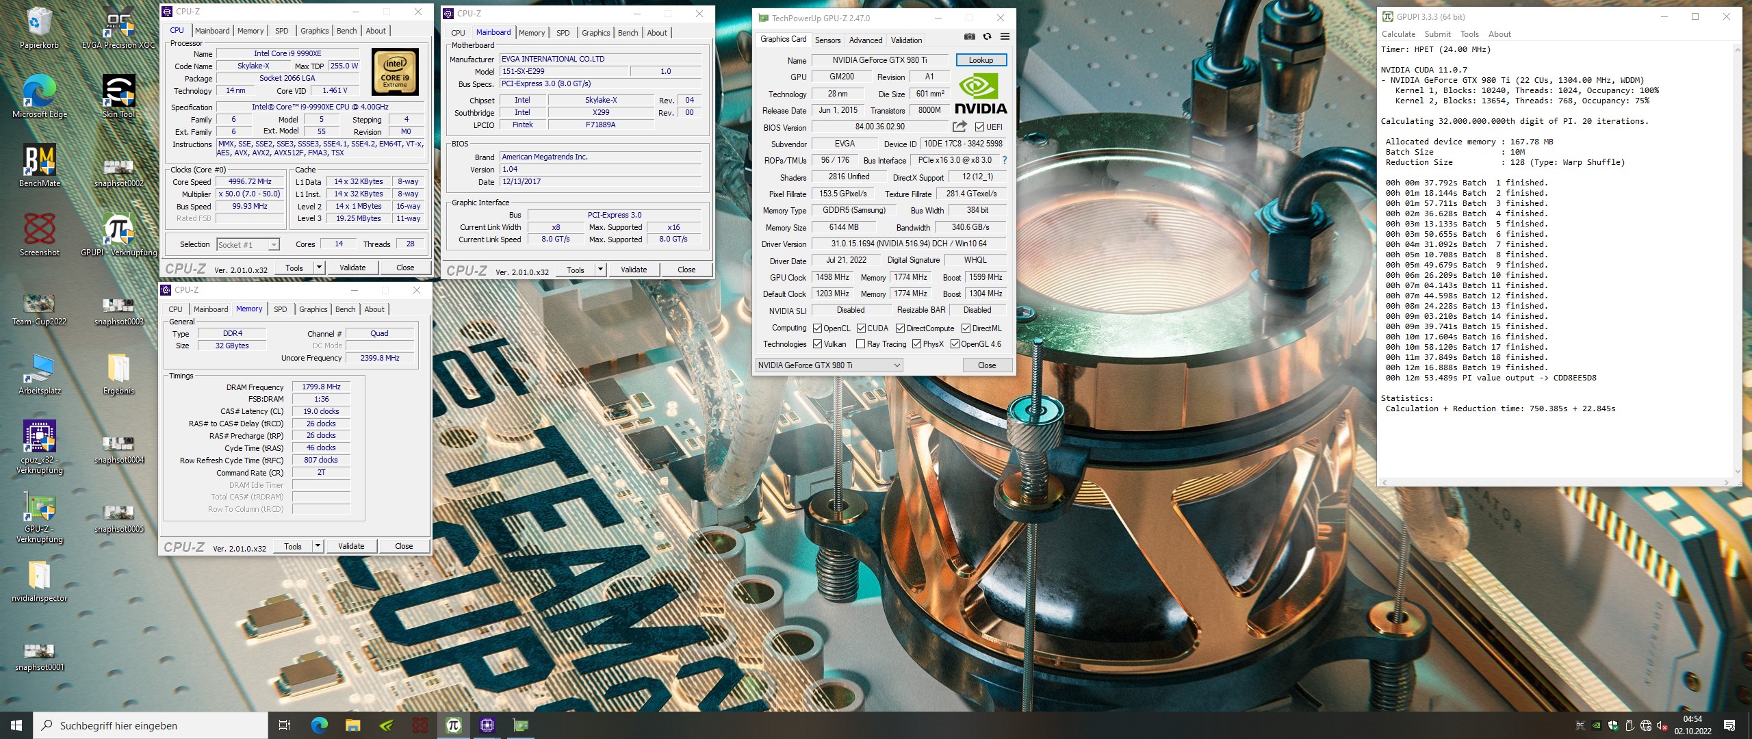Open the notification center icon
This screenshot has width=1752, height=739.
pyautogui.click(x=1729, y=725)
